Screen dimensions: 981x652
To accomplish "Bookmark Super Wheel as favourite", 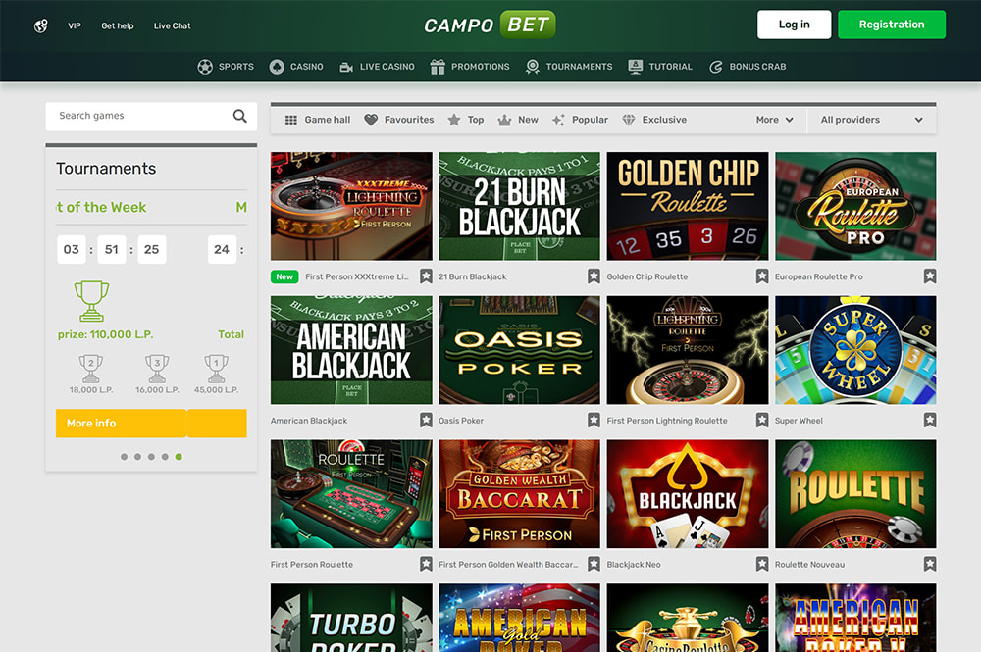I will point(930,420).
